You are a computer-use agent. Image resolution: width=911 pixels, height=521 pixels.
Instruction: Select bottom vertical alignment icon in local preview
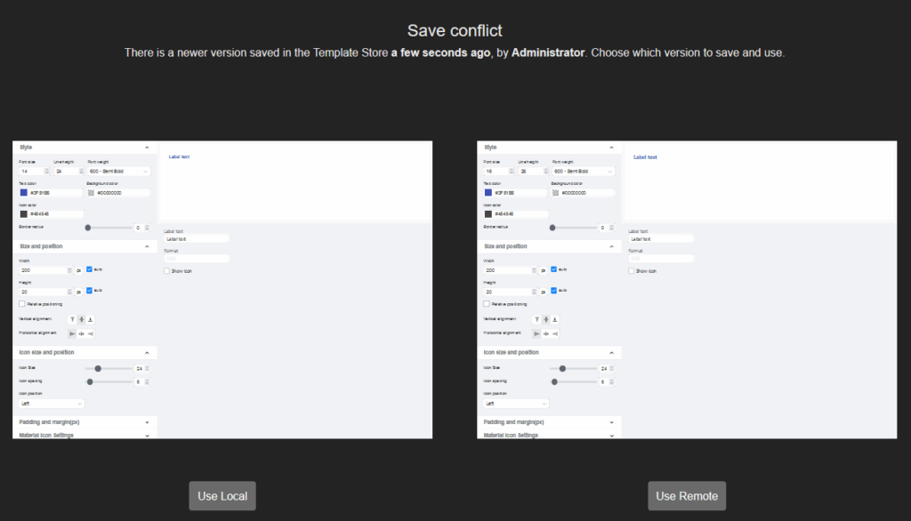click(x=90, y=319)
